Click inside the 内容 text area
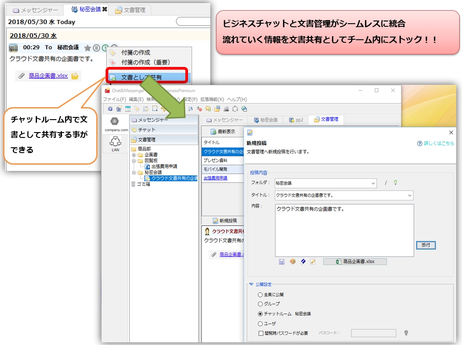The image size is (462, 345). pos(344,230)
